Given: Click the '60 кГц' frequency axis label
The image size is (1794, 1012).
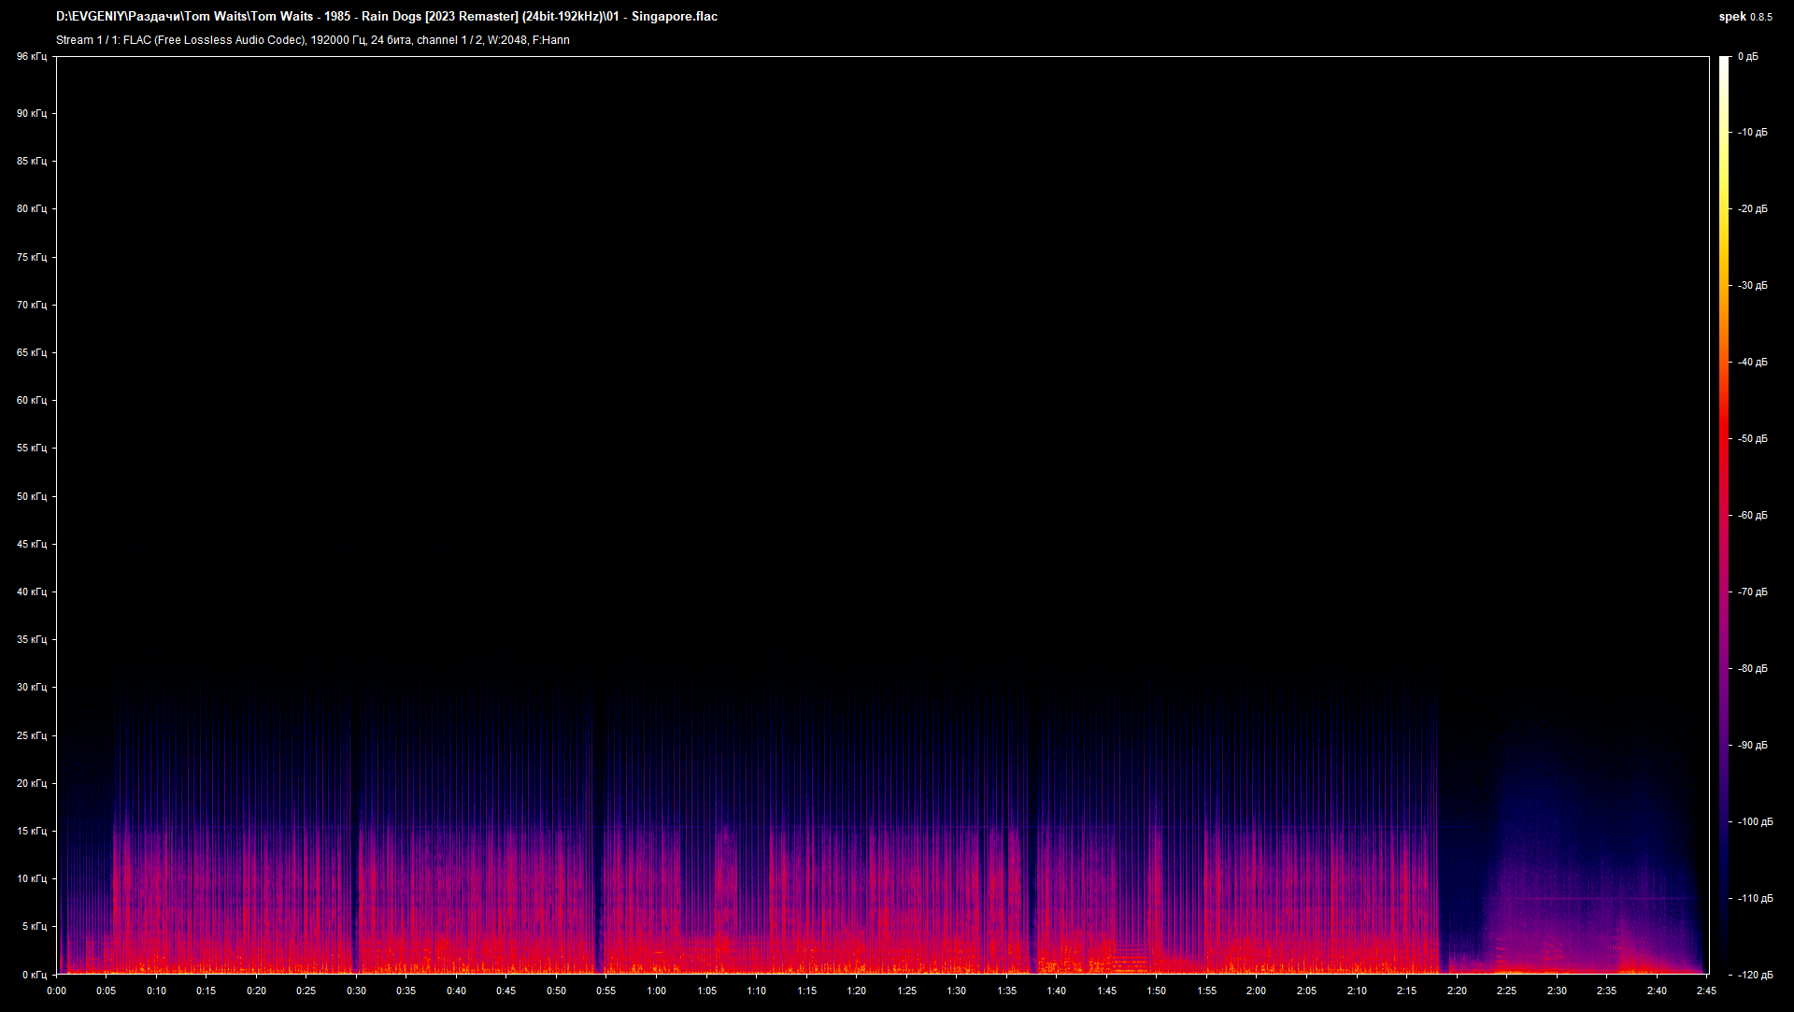Looking at the screenshot, I should [31, 401].
